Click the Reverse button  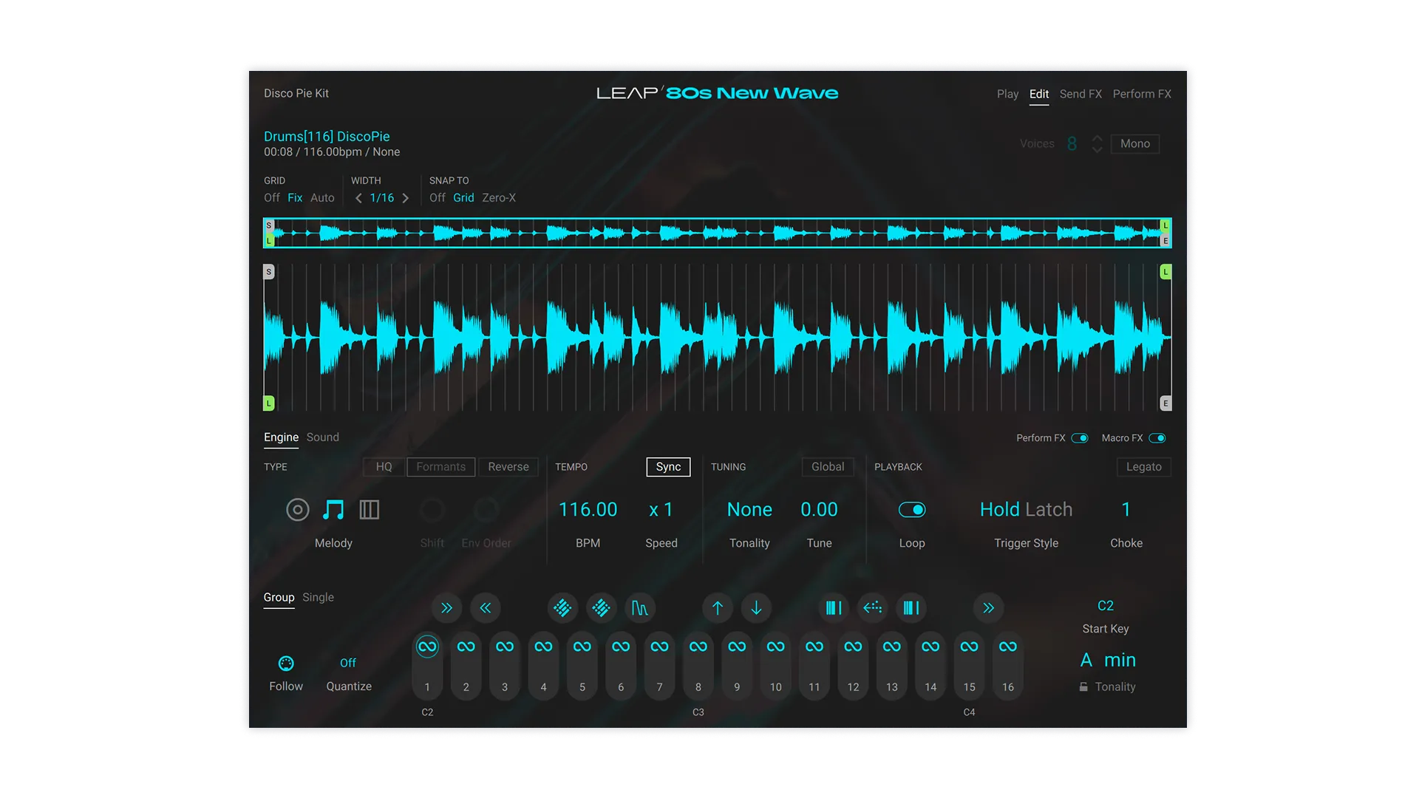508,467
